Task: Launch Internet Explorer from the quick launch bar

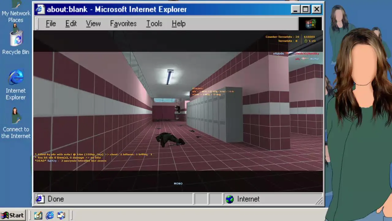Action: point(50,215)
